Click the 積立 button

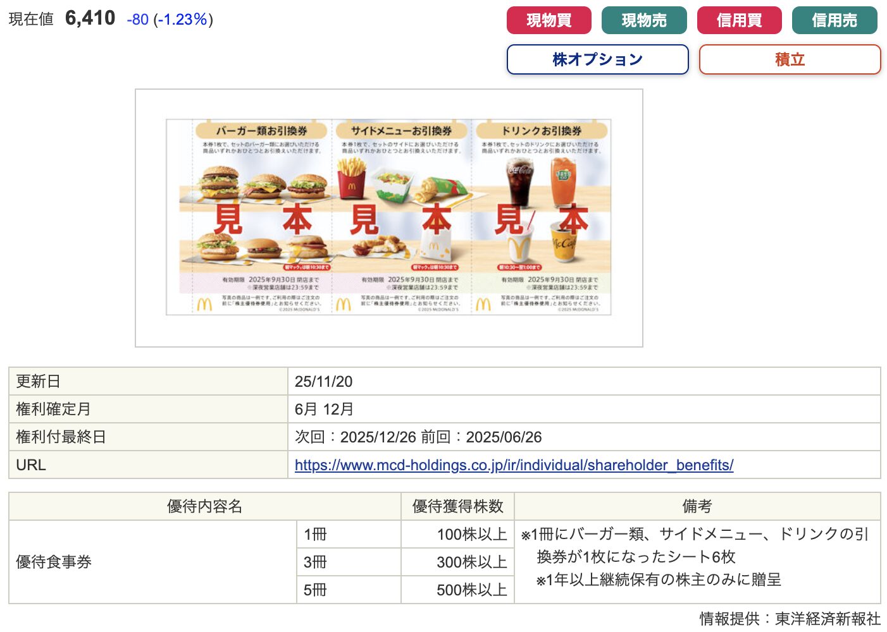tap(790, 59)
